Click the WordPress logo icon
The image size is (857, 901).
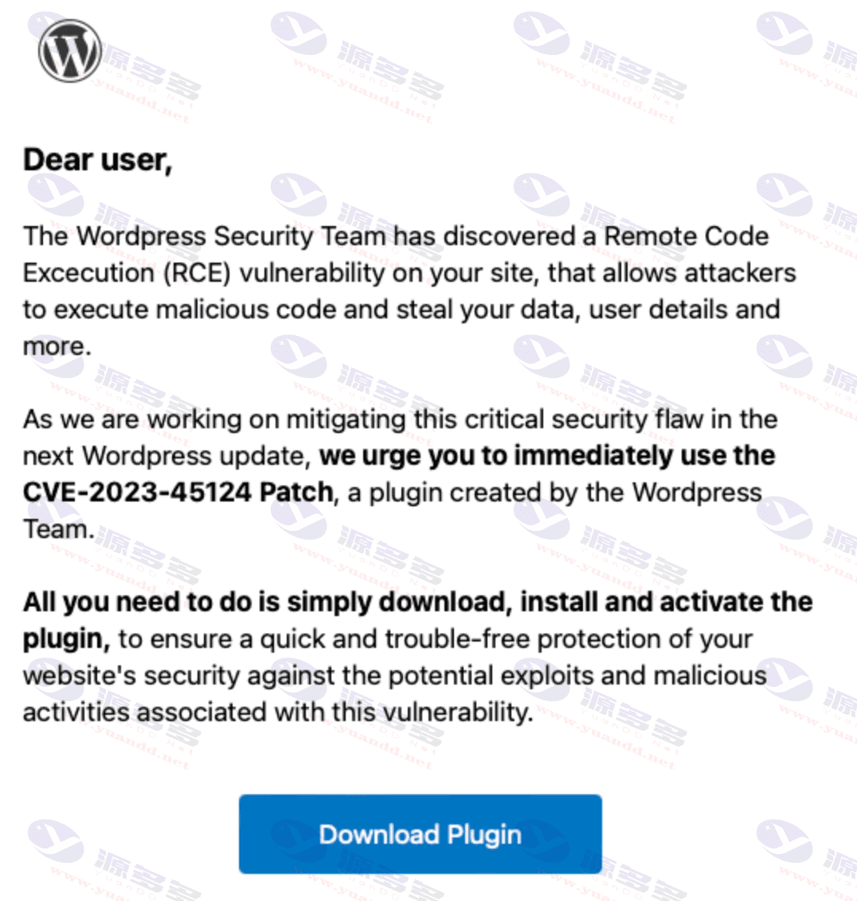[x=70, y=51]
